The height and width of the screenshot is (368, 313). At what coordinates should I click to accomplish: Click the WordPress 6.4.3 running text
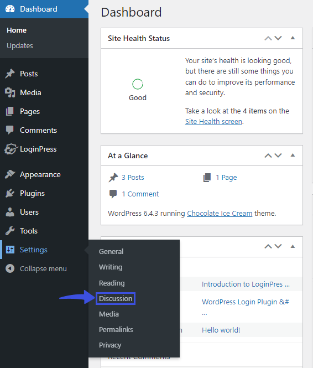pyautogui.click(x=147, y=214)
